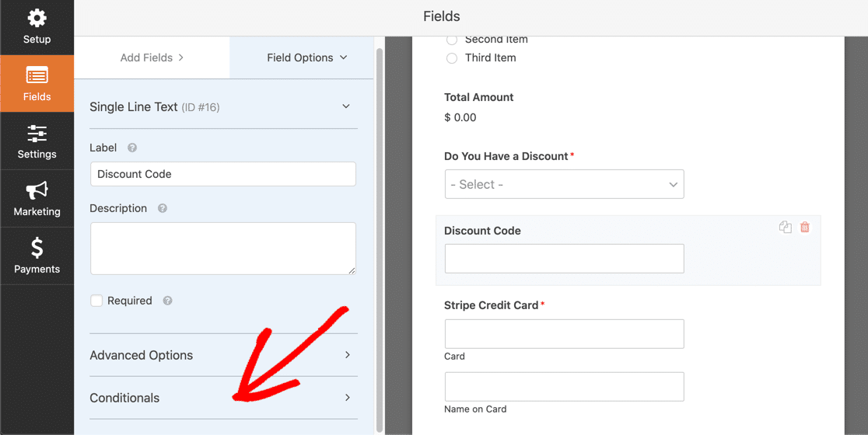868x435 pixels.
Task: Expand the Advanced Options section
Action: (x=224, y=355)
